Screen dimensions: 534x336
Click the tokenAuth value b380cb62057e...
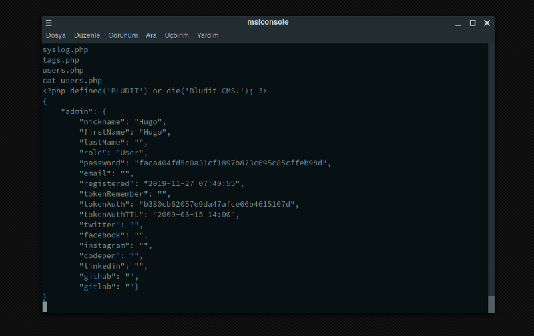pyautogui.click(x=216, y=204)
